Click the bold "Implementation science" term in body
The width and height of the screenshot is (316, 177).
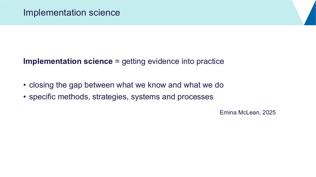[68, 62]
